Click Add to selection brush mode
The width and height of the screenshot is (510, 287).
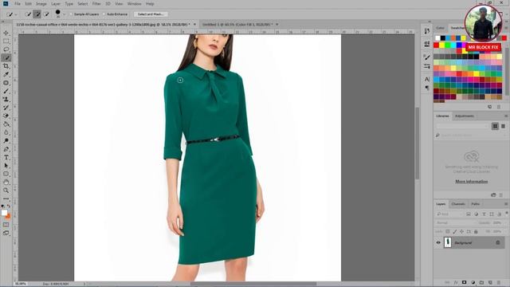pos(37,14)
